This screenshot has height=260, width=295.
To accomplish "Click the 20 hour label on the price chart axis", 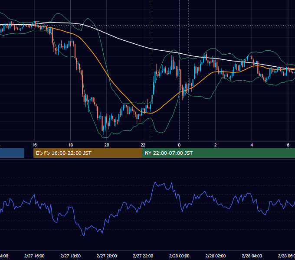I will (107, 145).
